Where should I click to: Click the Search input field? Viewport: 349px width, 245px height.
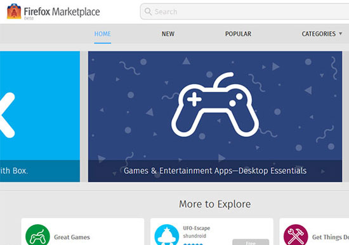click(x=244, y=11)
